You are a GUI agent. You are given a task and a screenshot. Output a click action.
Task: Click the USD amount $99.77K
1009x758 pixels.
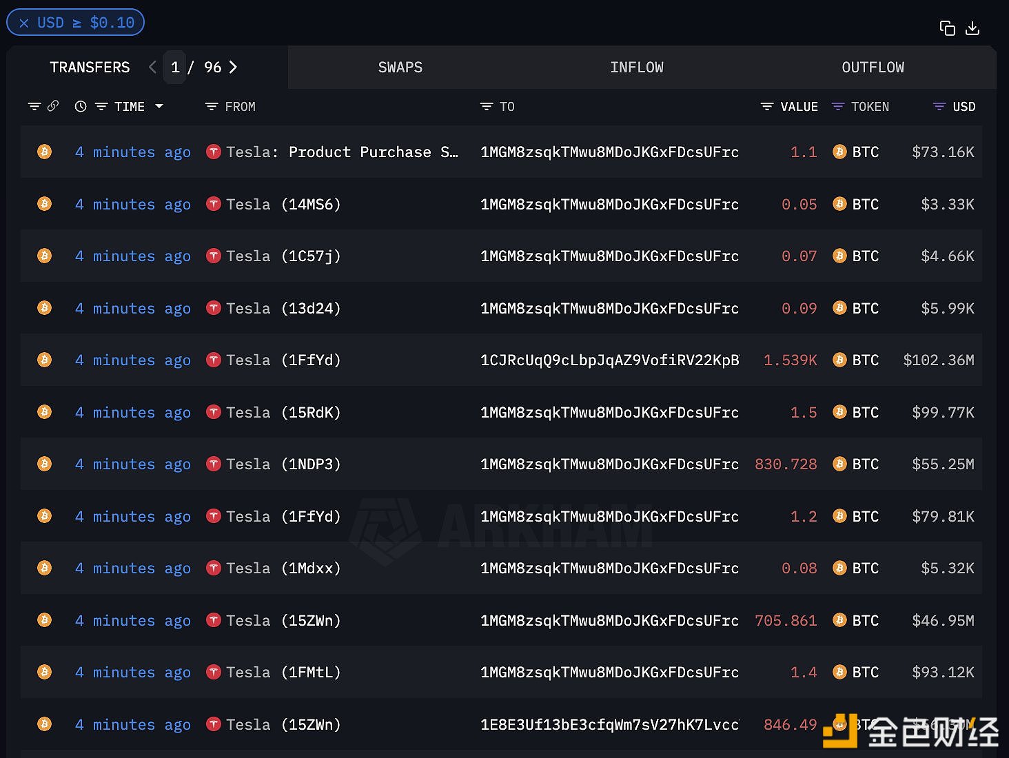click(x=943, y=412)
